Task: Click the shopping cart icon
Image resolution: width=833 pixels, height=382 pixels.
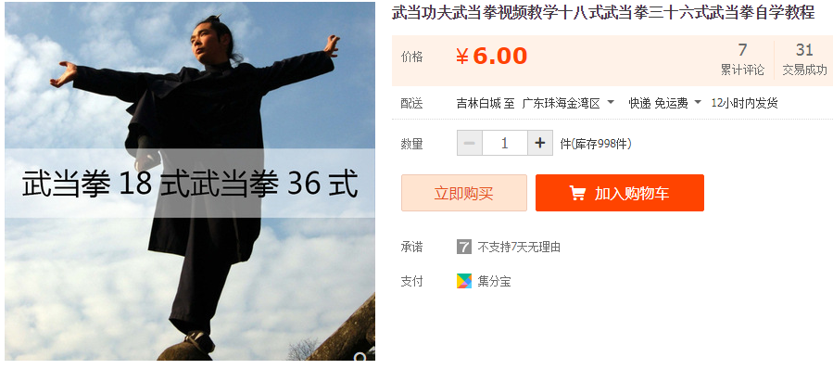Action: click(577, 193)
